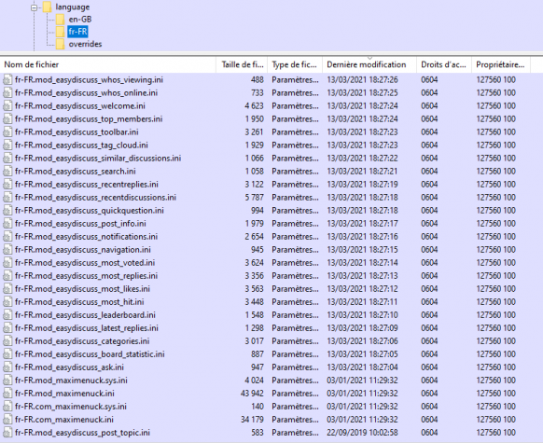Select fr-FR.mod_easydiscuss_similar_discussions.ini file

tap(98, 159)
